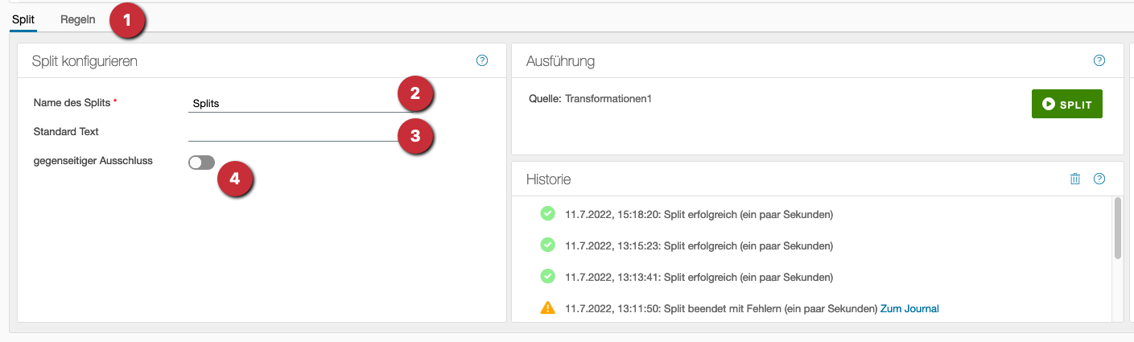
Task: Select the Split tab
Action: pyautogui.click(x=23, y=19)
